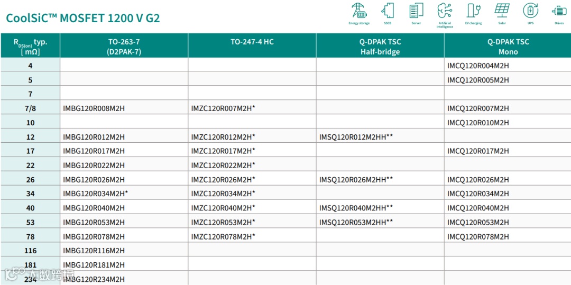Click the 116 resistance row label
571x285 pixels.
pos(30,251)
